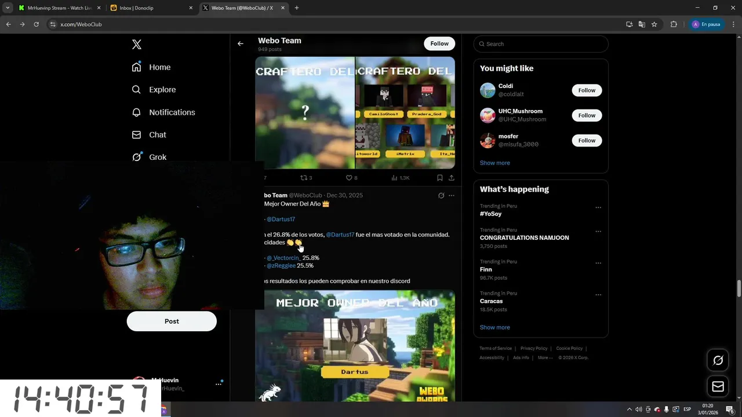Click the address bar showing x.com/WeboClub

pos(333,24)
